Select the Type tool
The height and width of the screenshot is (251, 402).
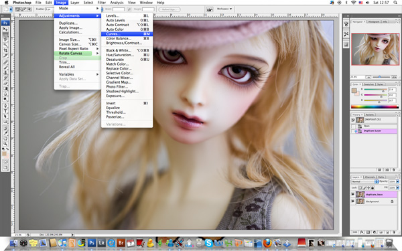[x=5, y=111]
